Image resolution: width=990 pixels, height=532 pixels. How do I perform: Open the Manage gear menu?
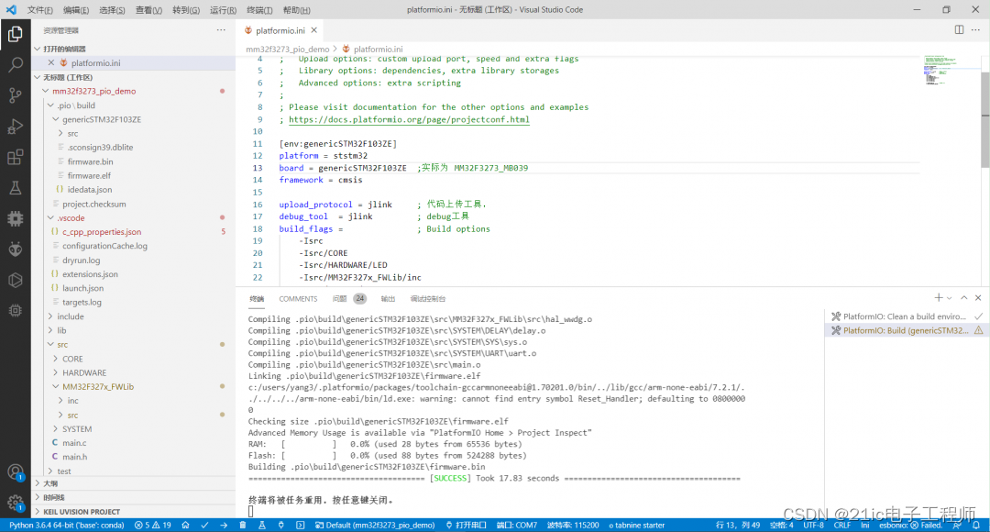coord(16,503)
